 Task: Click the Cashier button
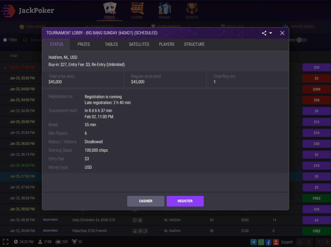tap(146, 201)
